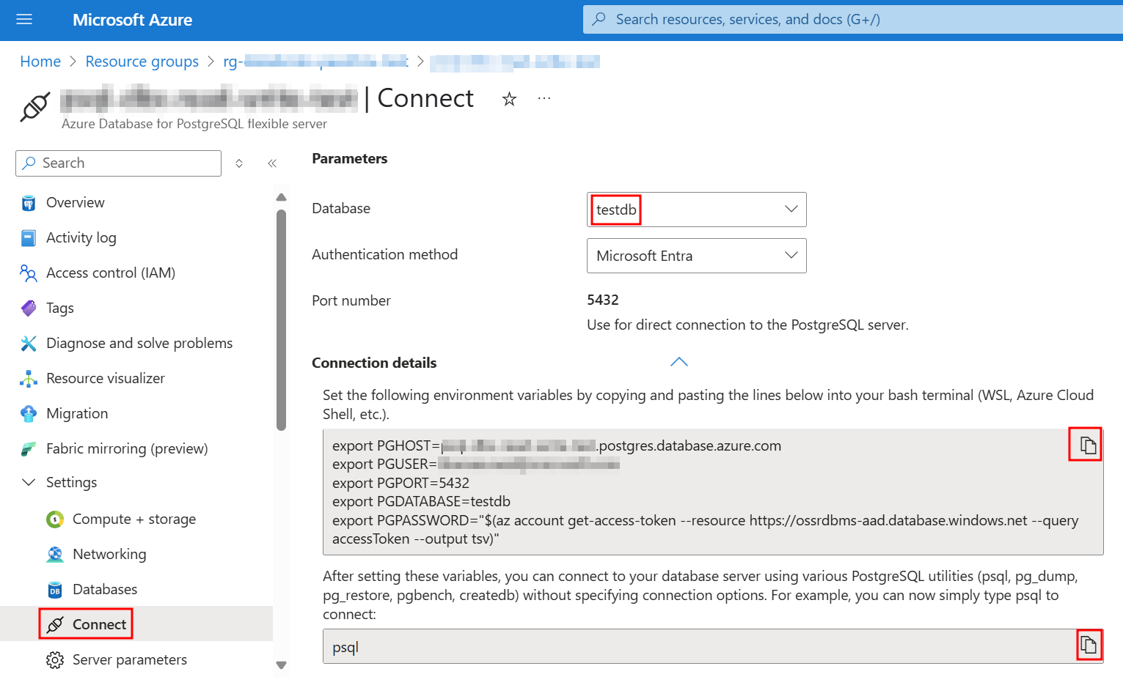Image resolution: width=1123 pixels, height=677 pixels.
Task: Open the Azure portal hamburger menu
Action: click(24, 20)
